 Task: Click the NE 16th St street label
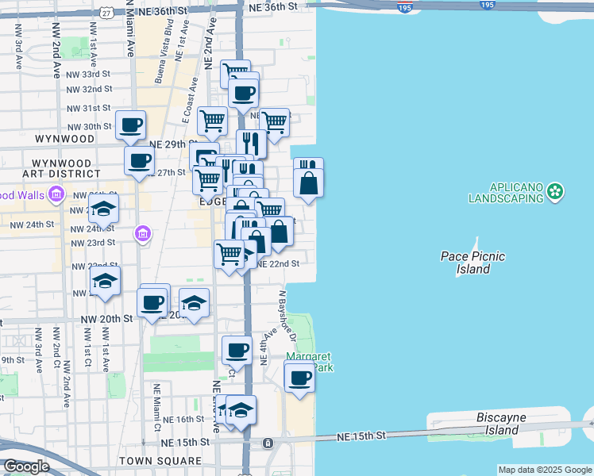tap(183, 419)
